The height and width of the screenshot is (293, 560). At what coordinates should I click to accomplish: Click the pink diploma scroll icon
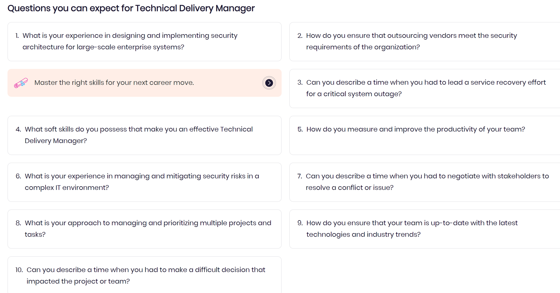[x=21, y=83]
